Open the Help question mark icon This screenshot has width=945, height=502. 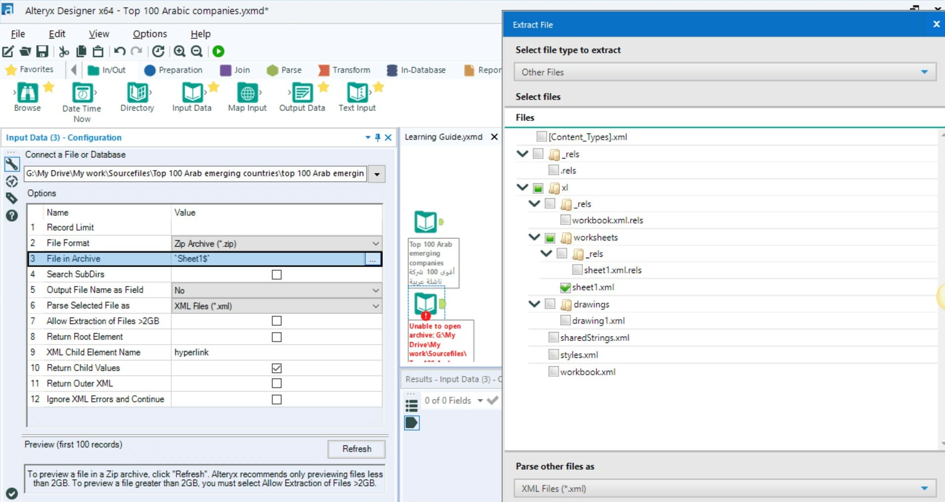12,216
